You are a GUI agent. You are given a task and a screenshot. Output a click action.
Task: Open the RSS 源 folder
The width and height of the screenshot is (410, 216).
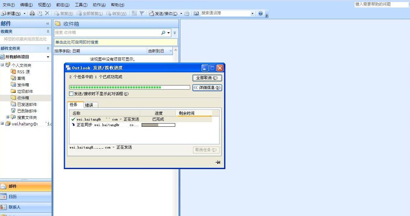pyautogui.click(x=23, y=72)
